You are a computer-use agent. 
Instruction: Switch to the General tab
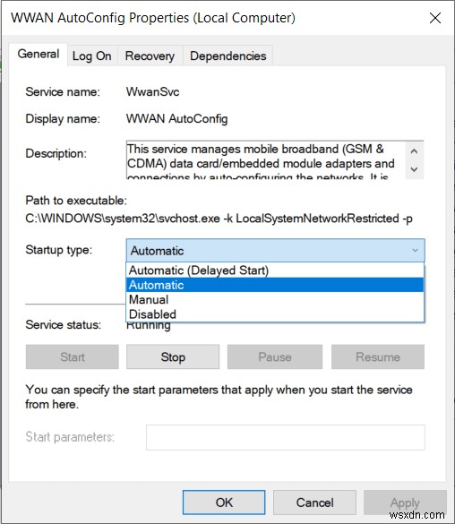[39, 54]
